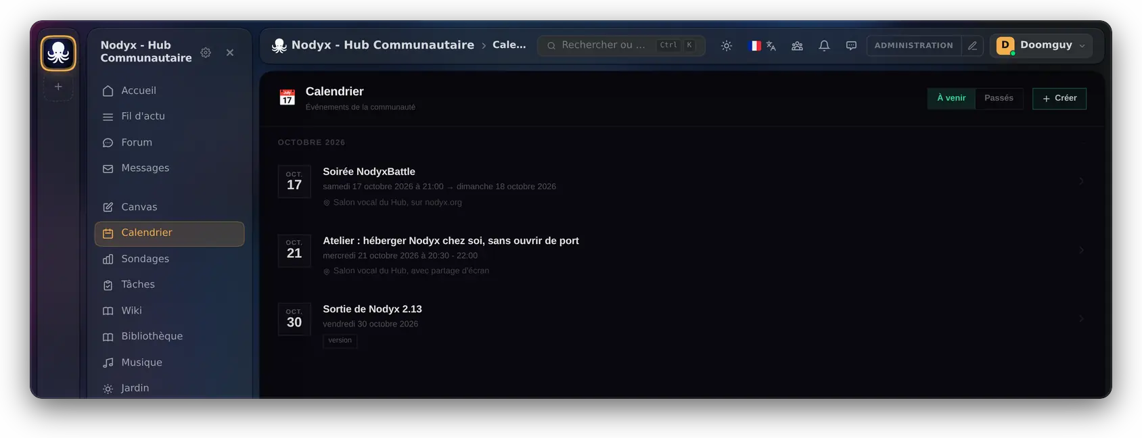This screenshot has height=438, width=1142.
Task: Open Tâches tasks section
Action: [x=169, y=285]
